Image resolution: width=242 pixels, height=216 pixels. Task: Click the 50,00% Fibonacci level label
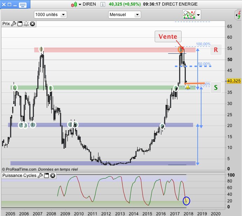pyautogui.click(x=204, y=64)
